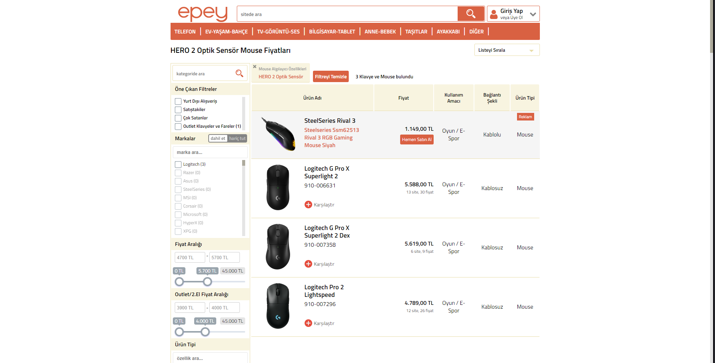Viewport: 715px width, 363px height.
Task: Enable Yurt Dışı Alışveriş filter
Action: point(178,101)
